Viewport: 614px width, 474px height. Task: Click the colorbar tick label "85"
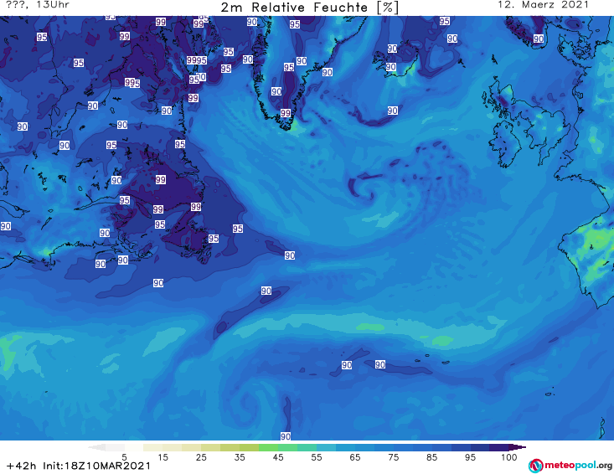coord(432,457)
